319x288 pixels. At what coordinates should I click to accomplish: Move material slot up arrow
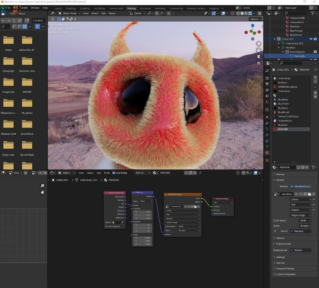[315, 92]
